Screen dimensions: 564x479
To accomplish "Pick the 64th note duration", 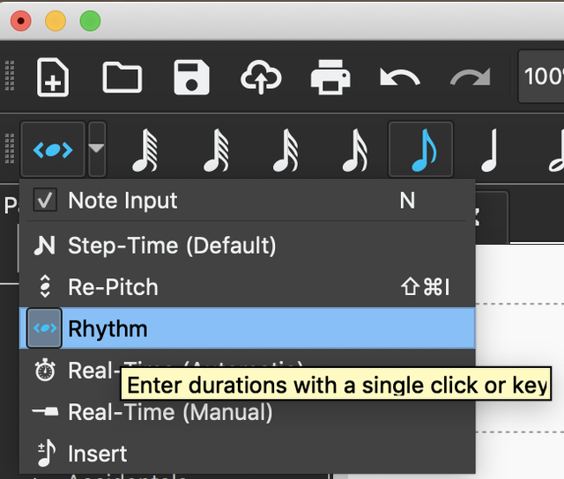I will click(214, 151).
